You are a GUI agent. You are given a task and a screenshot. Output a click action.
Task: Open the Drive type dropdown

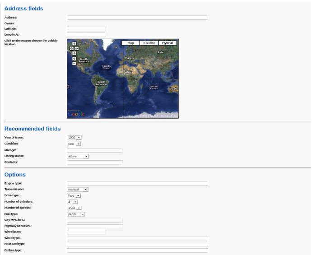(74, 196)
